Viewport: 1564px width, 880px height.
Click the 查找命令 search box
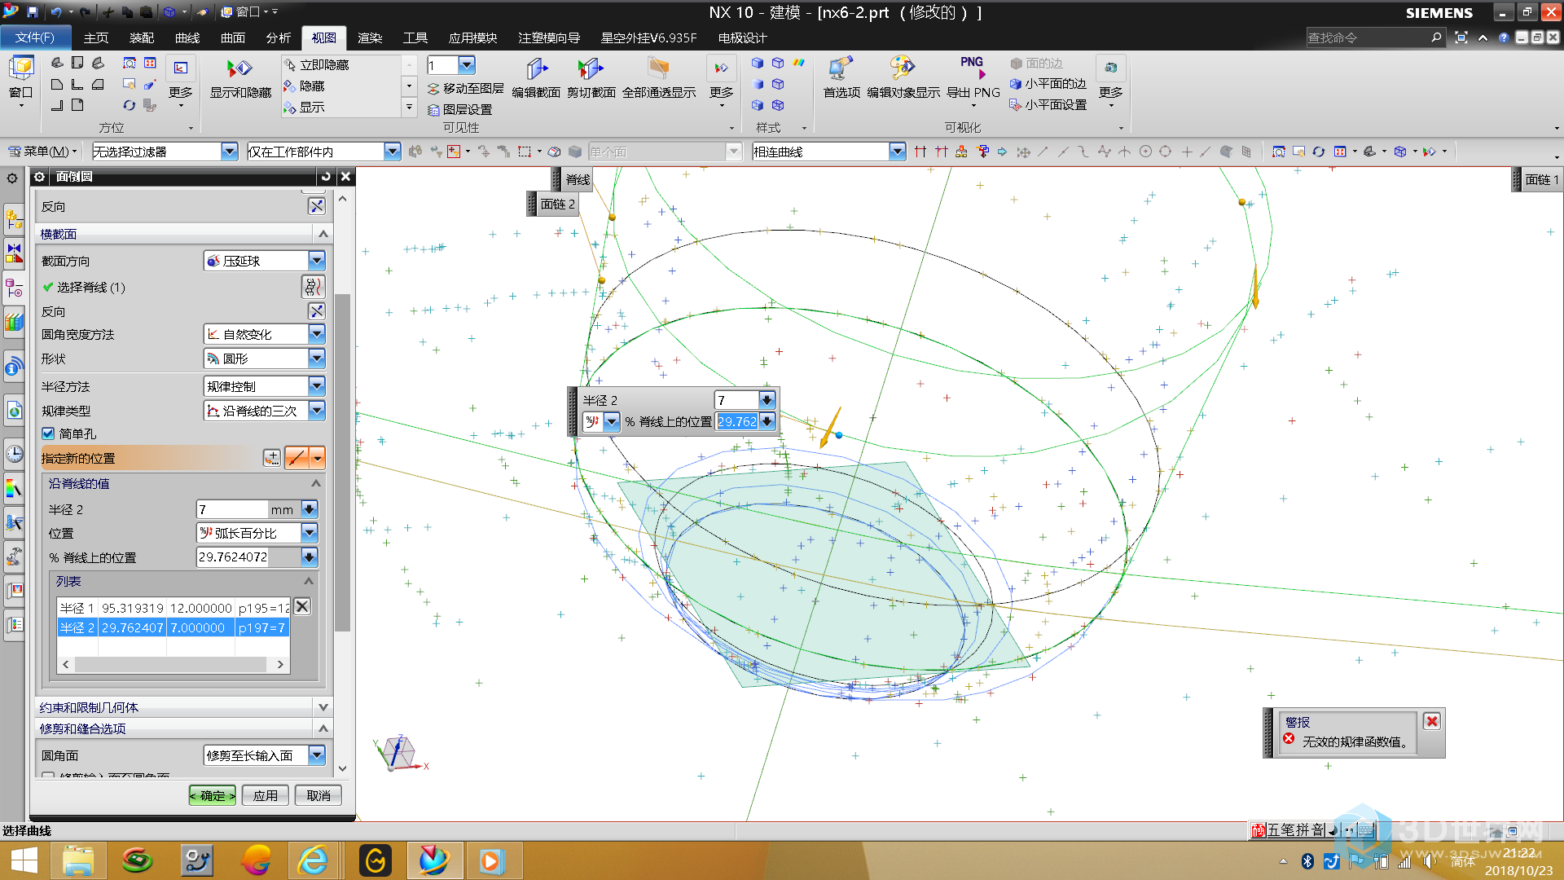[x=1367, y=37]
